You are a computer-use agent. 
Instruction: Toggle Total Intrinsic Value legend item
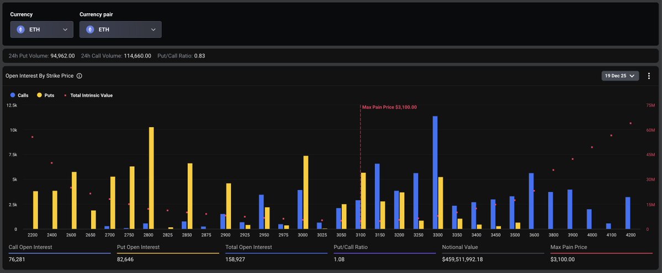pyautogui.click(x=88, y=96)
